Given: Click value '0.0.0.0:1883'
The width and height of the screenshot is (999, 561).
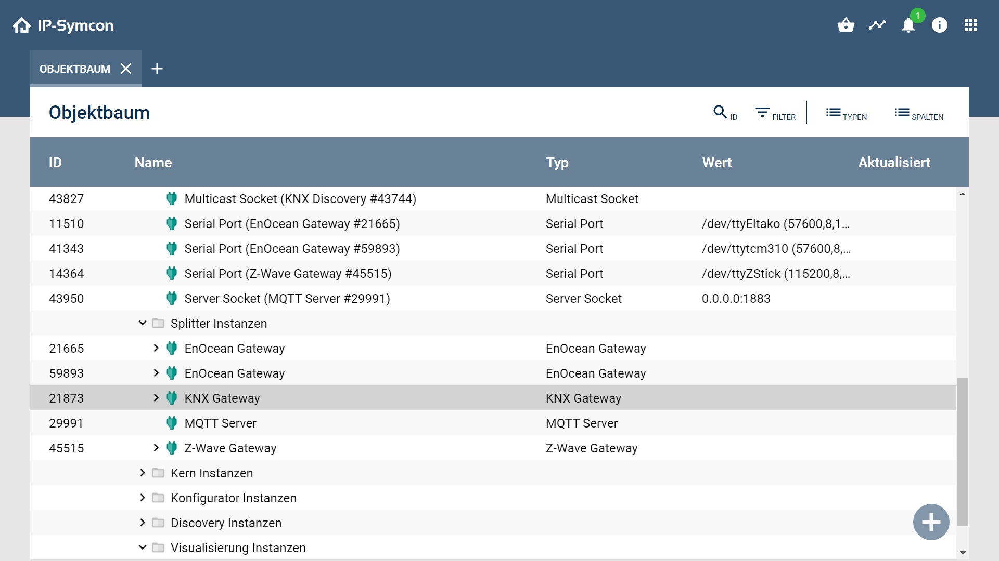Looking at the screenshot, I should [736, 299].
